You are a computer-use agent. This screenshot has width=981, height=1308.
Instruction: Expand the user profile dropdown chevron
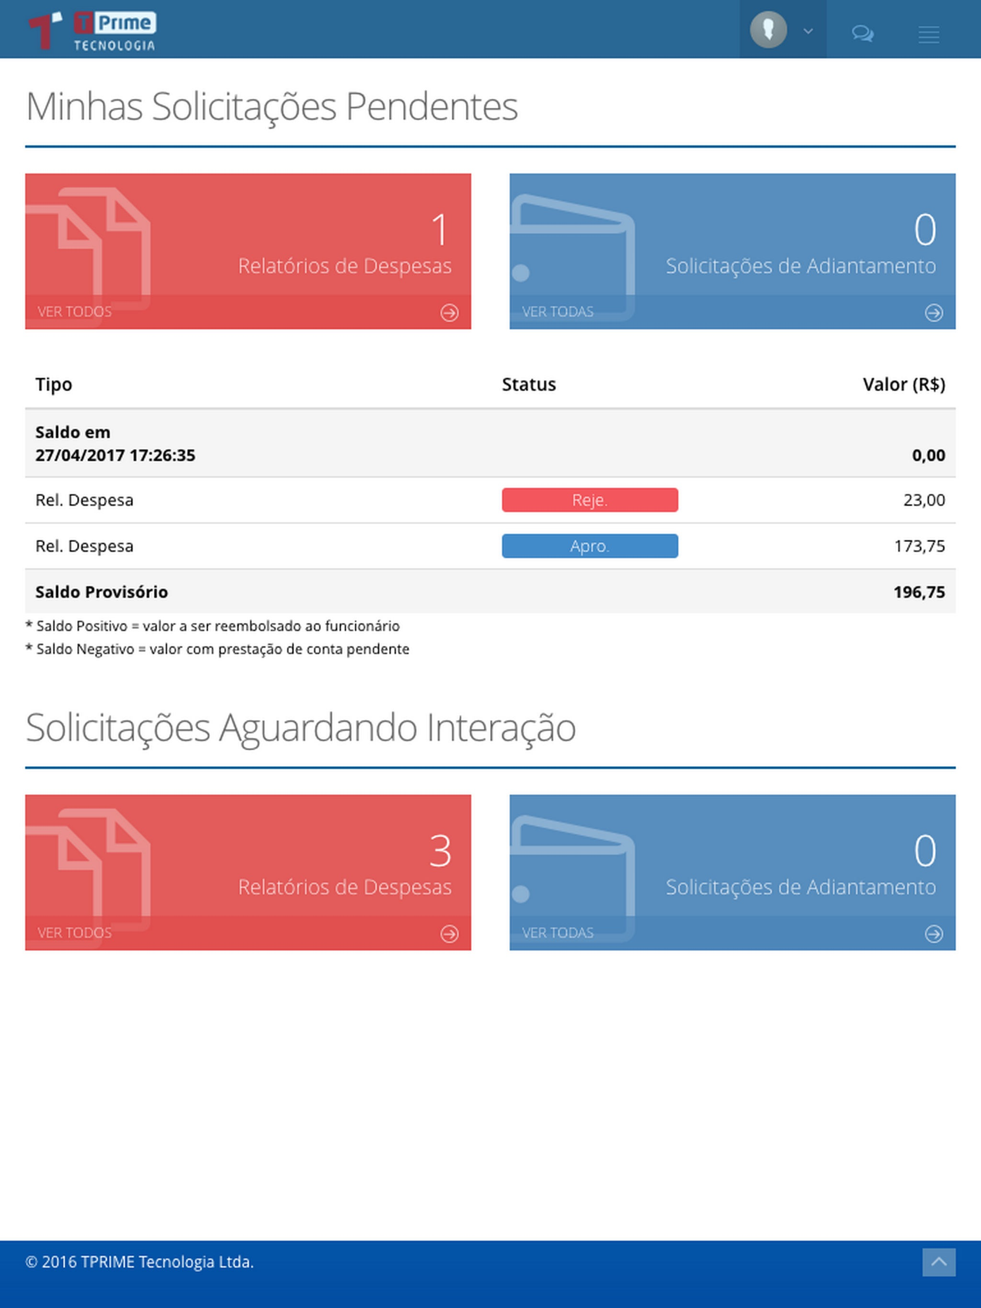[x=808, y=31]
